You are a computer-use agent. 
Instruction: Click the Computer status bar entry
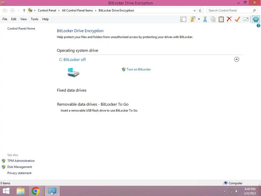pos(233,183)
